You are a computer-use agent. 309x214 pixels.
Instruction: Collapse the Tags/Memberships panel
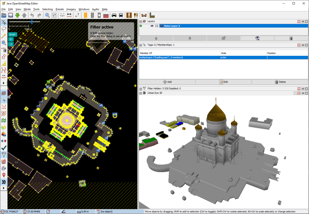click(140, 45)
